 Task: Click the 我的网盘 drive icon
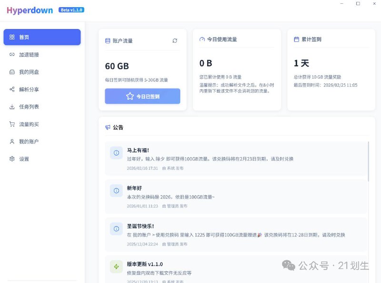12,72
